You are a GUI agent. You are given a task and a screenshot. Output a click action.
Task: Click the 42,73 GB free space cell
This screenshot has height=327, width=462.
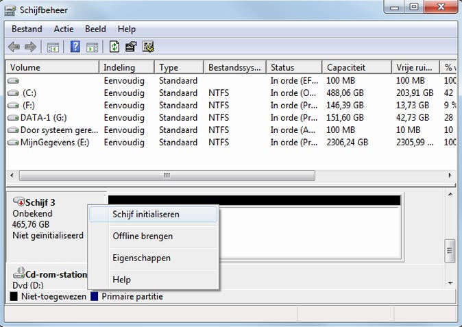coord(413,118)
